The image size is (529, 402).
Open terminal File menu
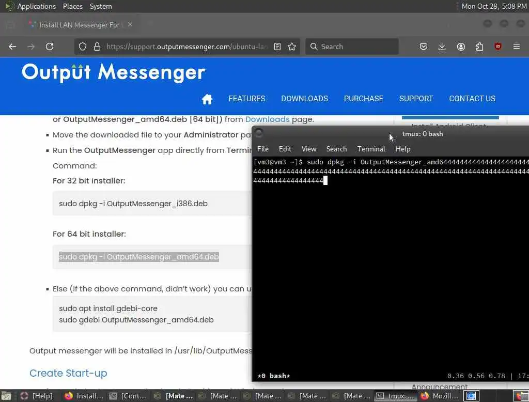click(x=263, y=149)
